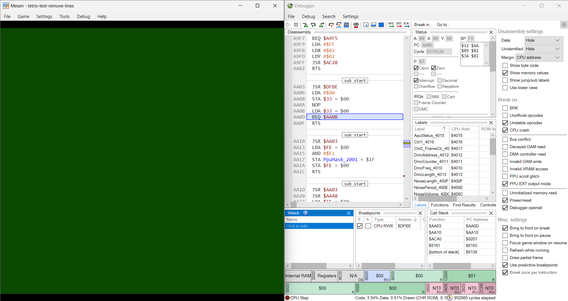Viewport: 568px width, 301px height.
Task: Open the Unidentified dropdown
Action: pyautogui.click(x=544, y=49)
